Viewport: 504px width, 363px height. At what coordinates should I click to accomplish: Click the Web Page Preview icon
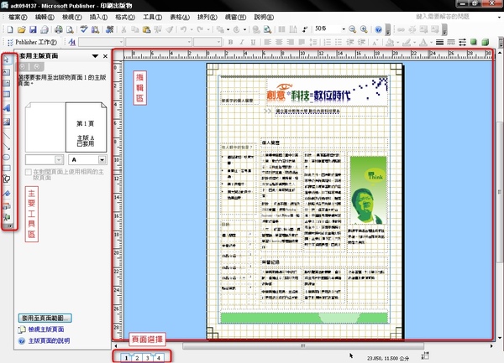click(267, 29)
